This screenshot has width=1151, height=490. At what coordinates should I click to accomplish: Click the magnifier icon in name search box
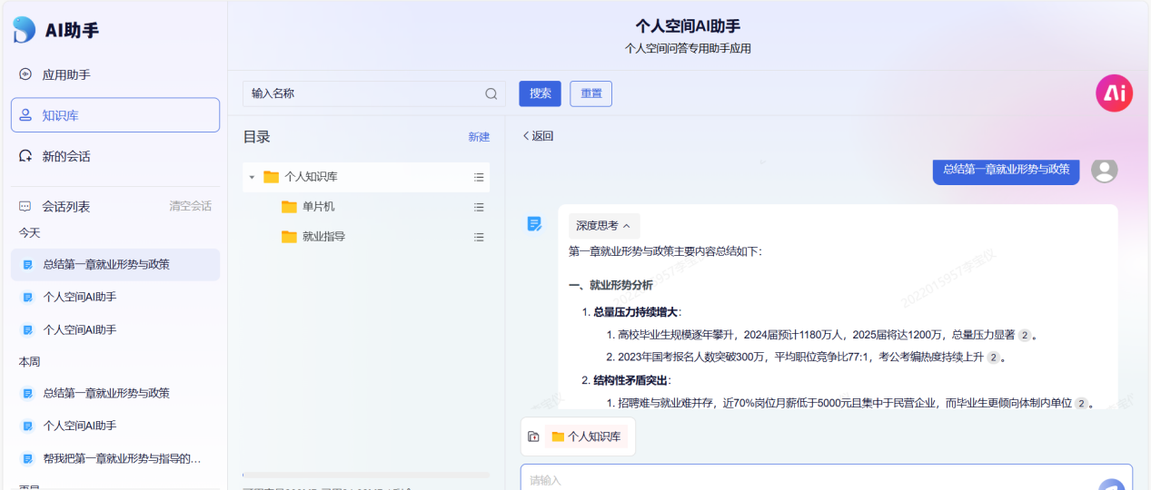pyautogui.click(x=491, y=93)
